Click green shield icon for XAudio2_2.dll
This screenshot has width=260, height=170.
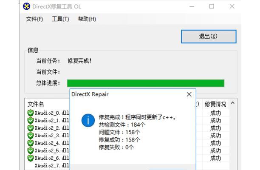[31, 128]
